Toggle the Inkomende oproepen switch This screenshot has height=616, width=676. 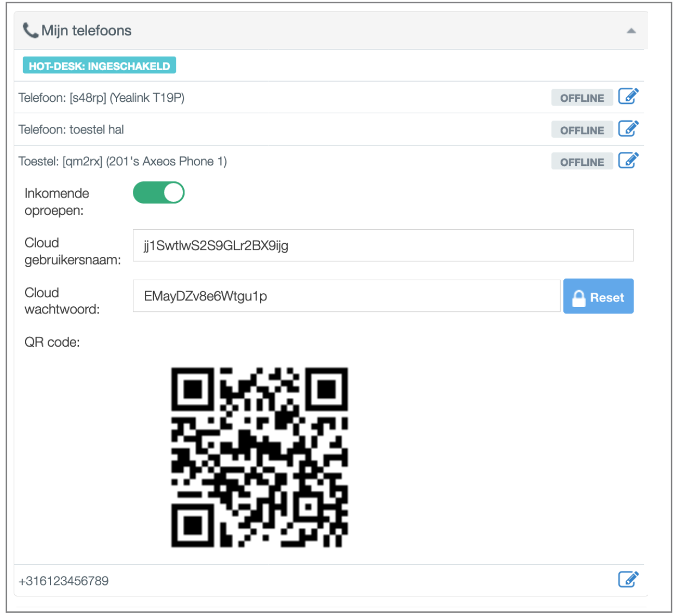158,193
